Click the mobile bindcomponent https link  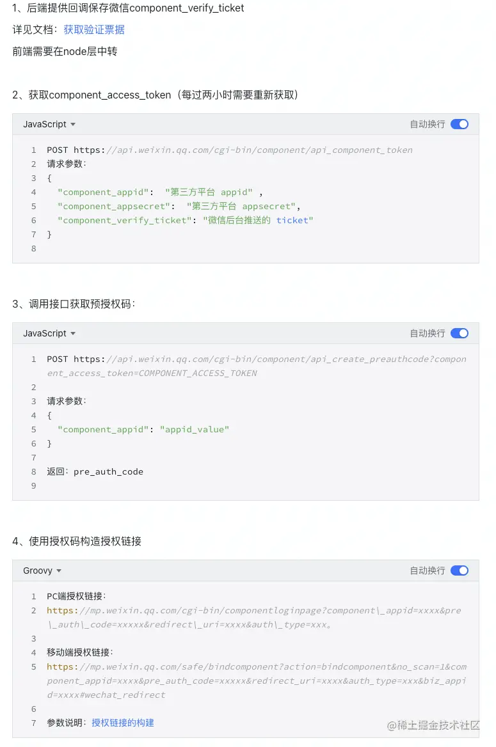coord(257,680)
